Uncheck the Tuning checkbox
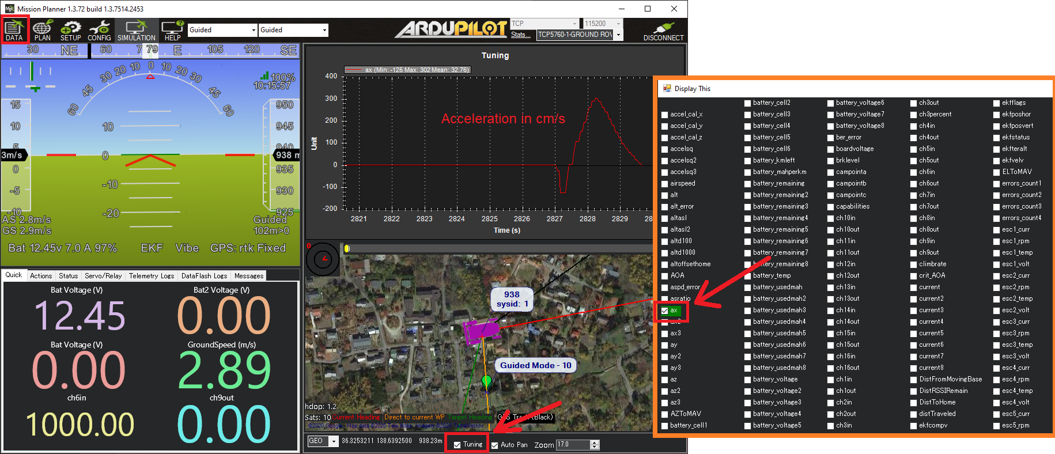The image size is (1055, 454). tap(457, 445)
